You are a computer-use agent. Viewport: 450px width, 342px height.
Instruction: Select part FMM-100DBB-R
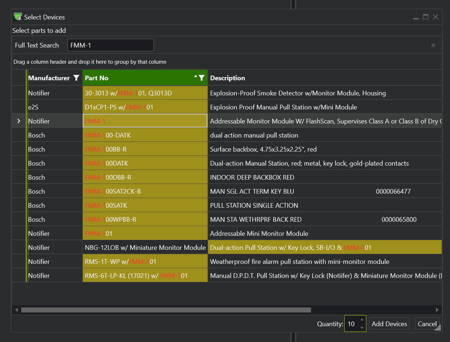tap(145, 177)
